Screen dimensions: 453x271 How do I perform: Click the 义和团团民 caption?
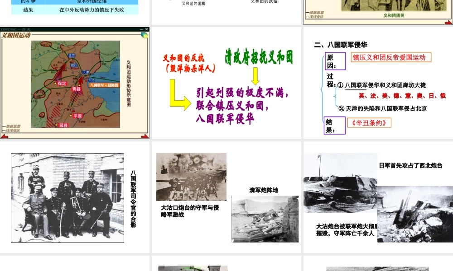tap(394, 15)
